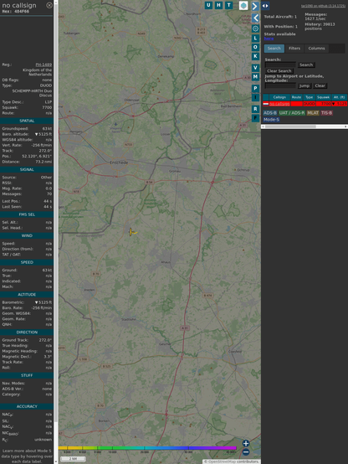
Task: Zoom in the map with plus icon
Action: 246,443
